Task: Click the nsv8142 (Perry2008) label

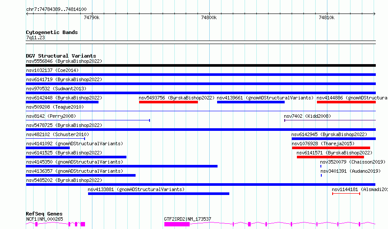Action: [x=51, y=116]
